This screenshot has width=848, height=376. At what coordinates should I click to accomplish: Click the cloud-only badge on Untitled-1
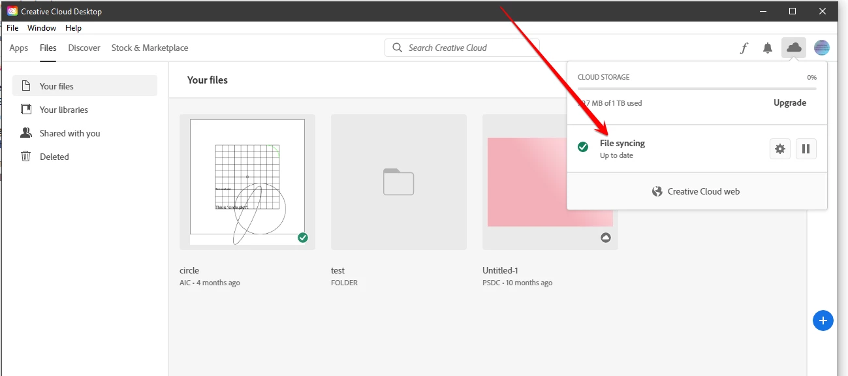click(606, 238)
